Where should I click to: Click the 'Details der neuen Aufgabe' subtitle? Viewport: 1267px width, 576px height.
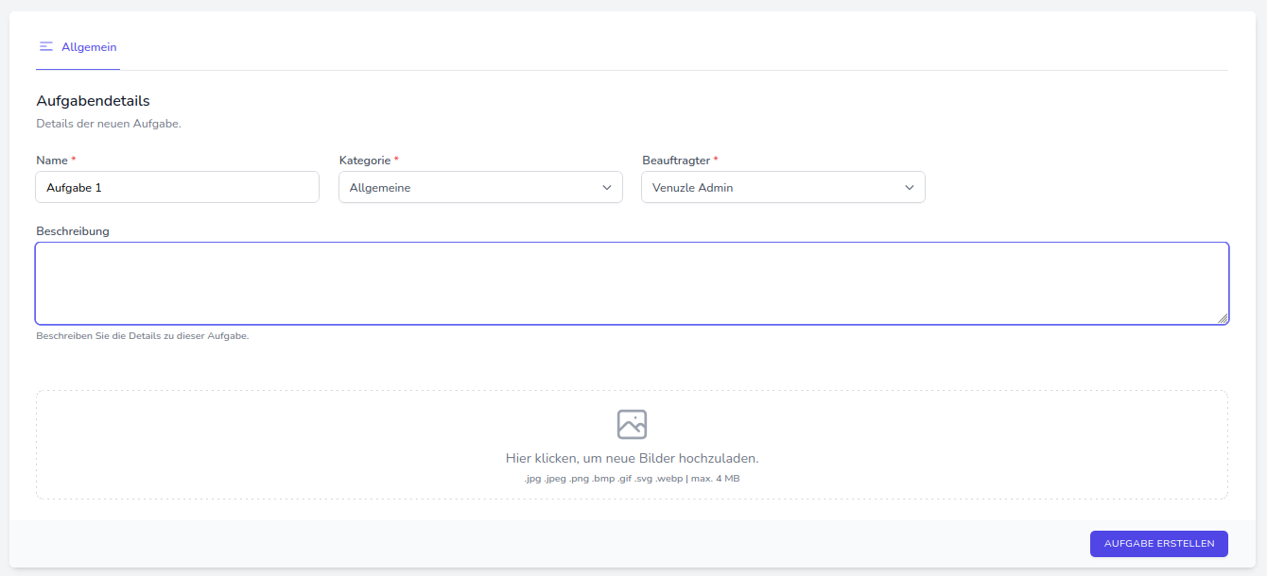coord(108,124)
